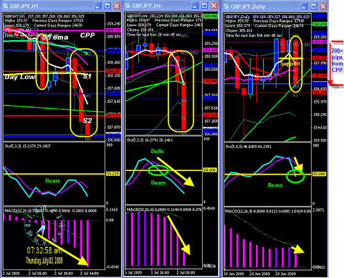Close the GBPJPY,H4 chart window
Viewport: 344px width, 278px height.
point(214,5)
